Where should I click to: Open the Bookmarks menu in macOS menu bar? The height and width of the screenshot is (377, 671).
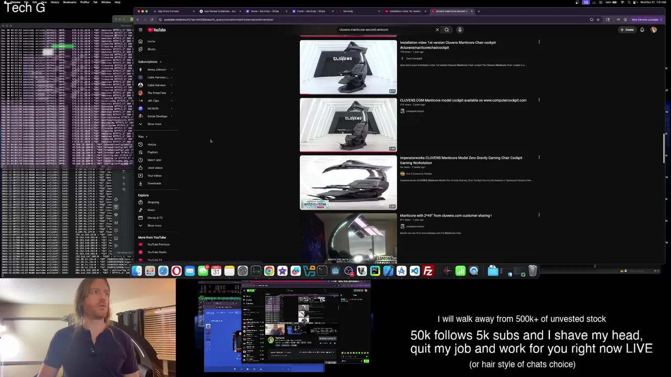click(70, 2)
